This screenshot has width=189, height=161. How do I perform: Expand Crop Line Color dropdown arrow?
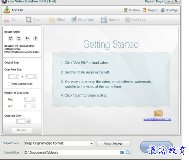pyautogui.click(x=28, y=121)
